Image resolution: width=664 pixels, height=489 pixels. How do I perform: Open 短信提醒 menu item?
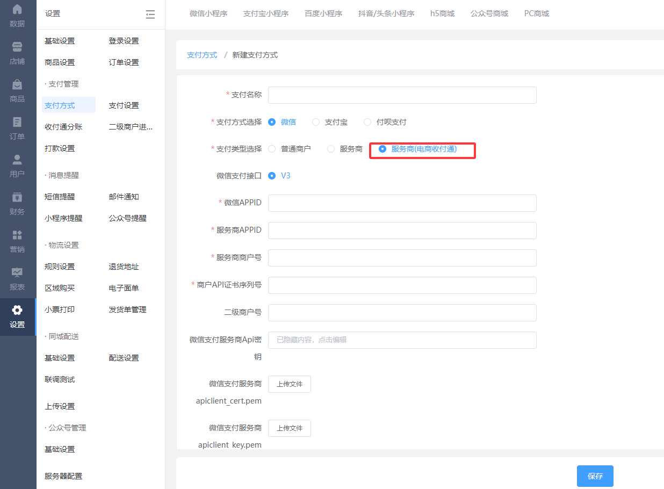(x=60, y=197)
